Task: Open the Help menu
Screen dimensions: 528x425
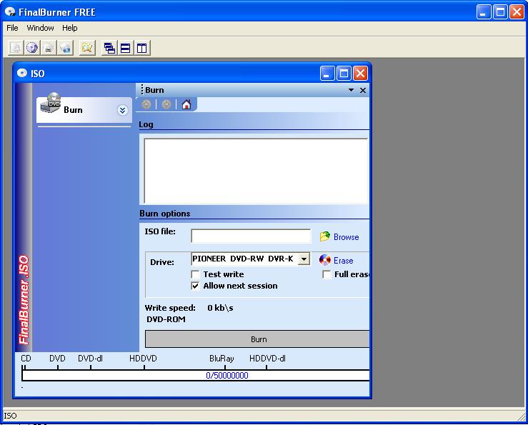Action: tap(70, 28)
